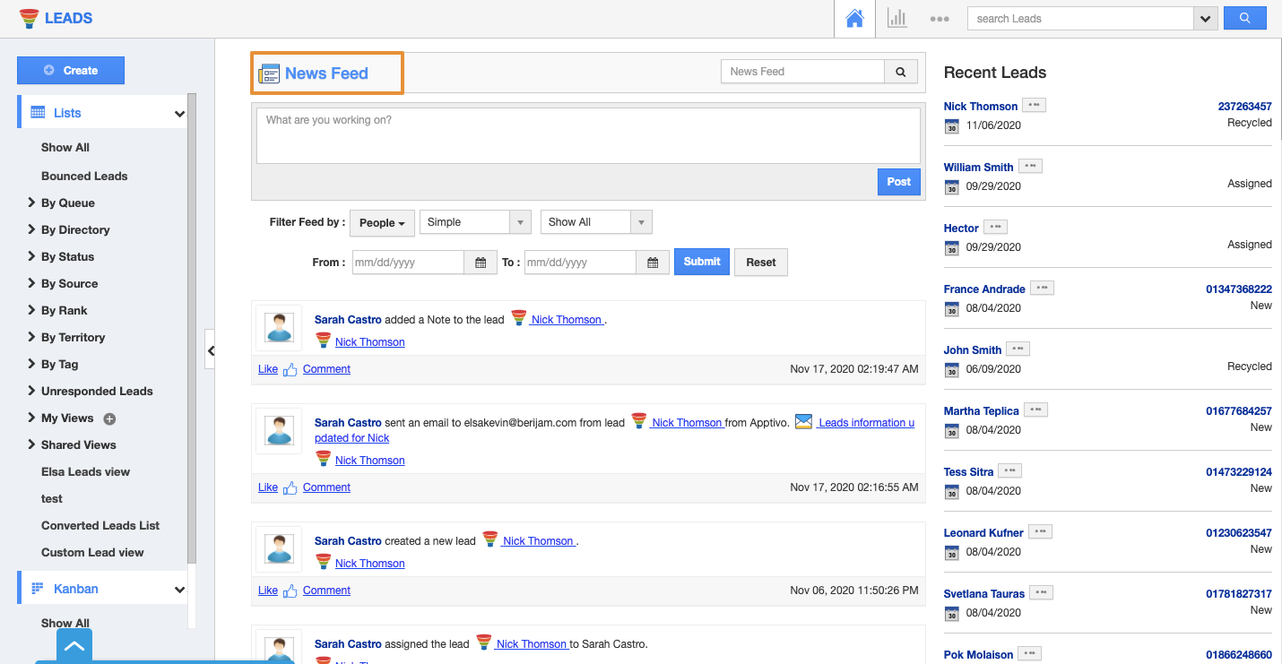Collapse the left sidebar panel arrow

tap(210, 350)
